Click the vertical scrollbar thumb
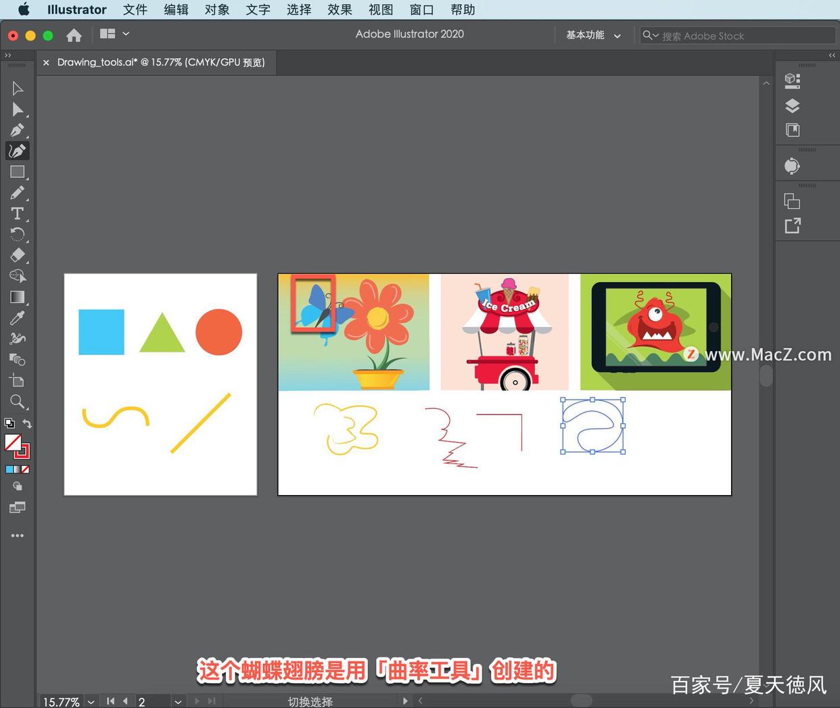Screen dimensions: 840x708 pos(766,375)
